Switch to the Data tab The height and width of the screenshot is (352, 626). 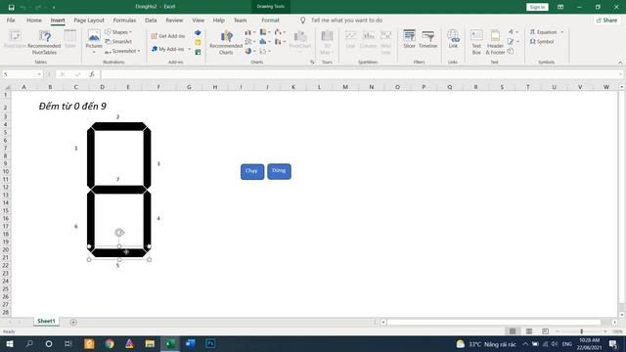point(151,20)
